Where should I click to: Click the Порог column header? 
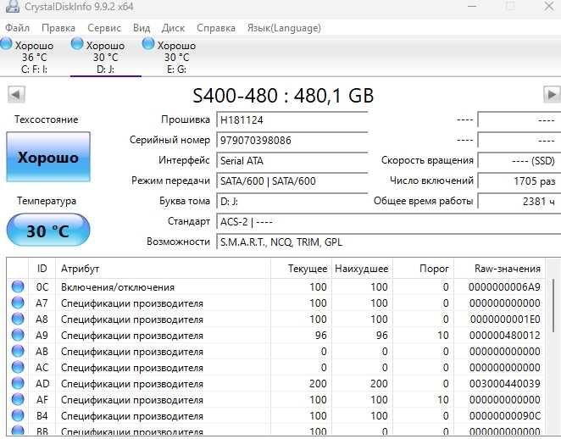point(423,269)
